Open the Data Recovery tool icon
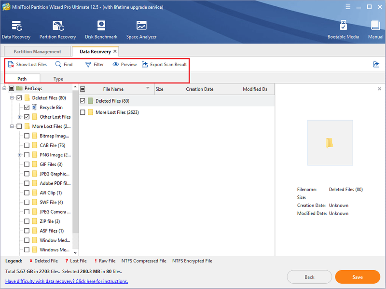 pyautogui.click(x=16, y=26)
